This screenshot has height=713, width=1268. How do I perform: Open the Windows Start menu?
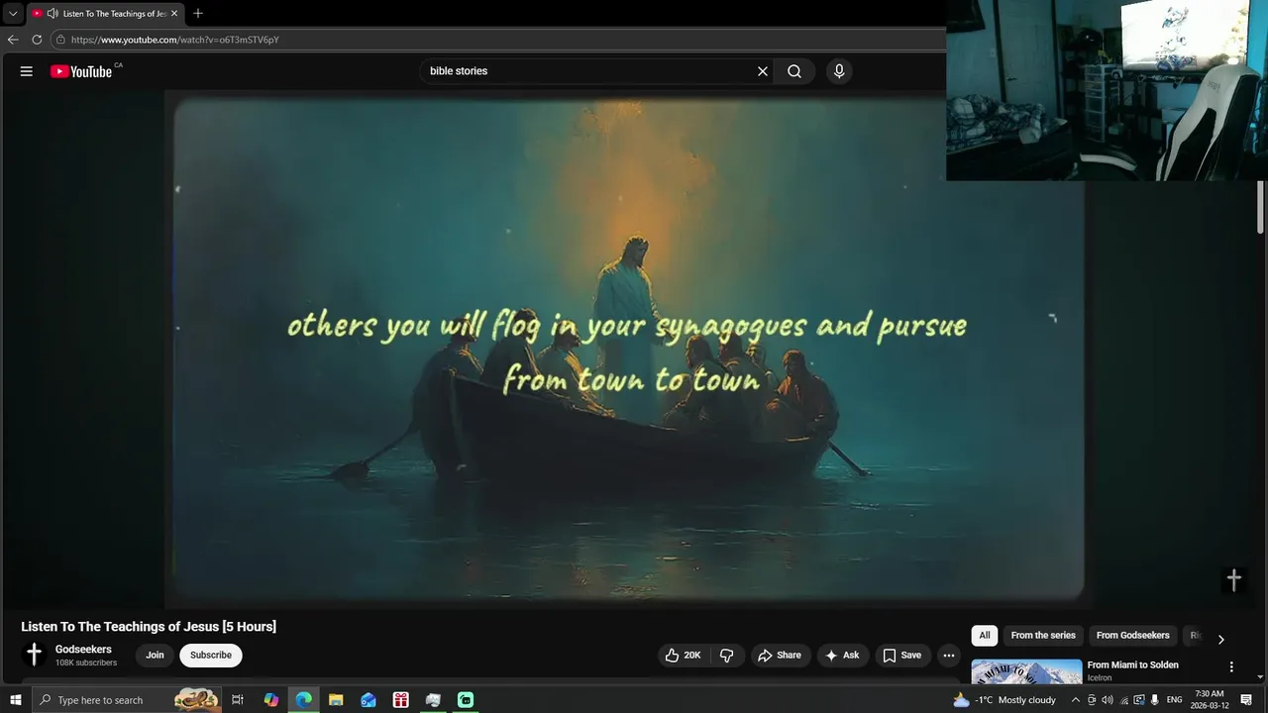click(15, 700)
